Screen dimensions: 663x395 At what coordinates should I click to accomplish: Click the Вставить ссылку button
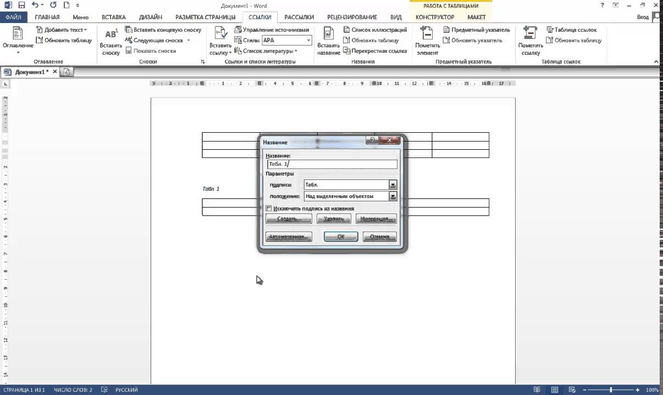(x=220, y=41)
